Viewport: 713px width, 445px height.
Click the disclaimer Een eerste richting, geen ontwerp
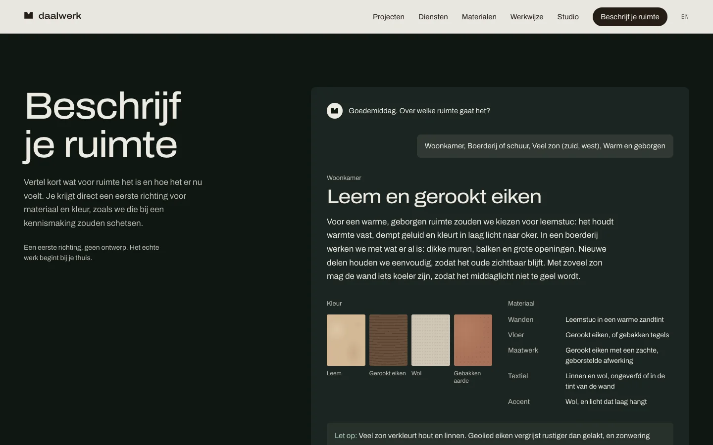[x=92, y=253]
